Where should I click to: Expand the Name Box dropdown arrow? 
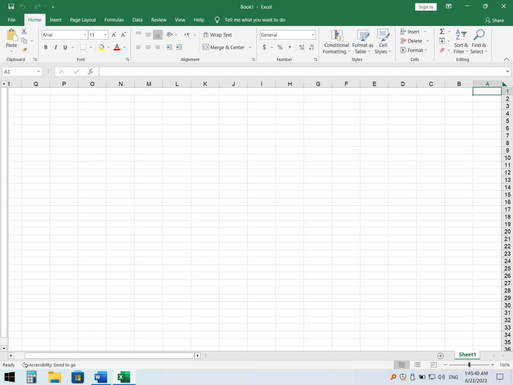pyautogui.click(x=38, y=72)
